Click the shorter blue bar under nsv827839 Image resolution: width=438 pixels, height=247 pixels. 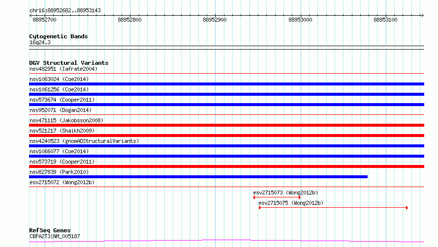pos(198,177)
